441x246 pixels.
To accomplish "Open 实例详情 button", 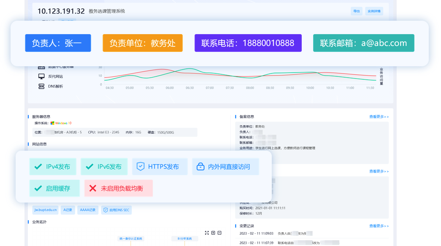I will tap(374, 11).
